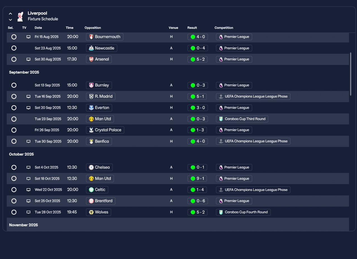Sort fixtures by the Competition column header
This screenshot has width=357, height=259.
click(x=224, y=28)
